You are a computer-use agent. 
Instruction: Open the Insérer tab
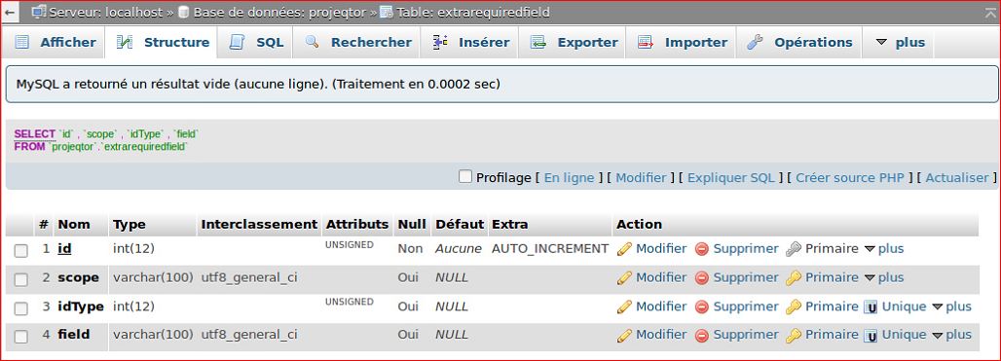coord(471,43)
